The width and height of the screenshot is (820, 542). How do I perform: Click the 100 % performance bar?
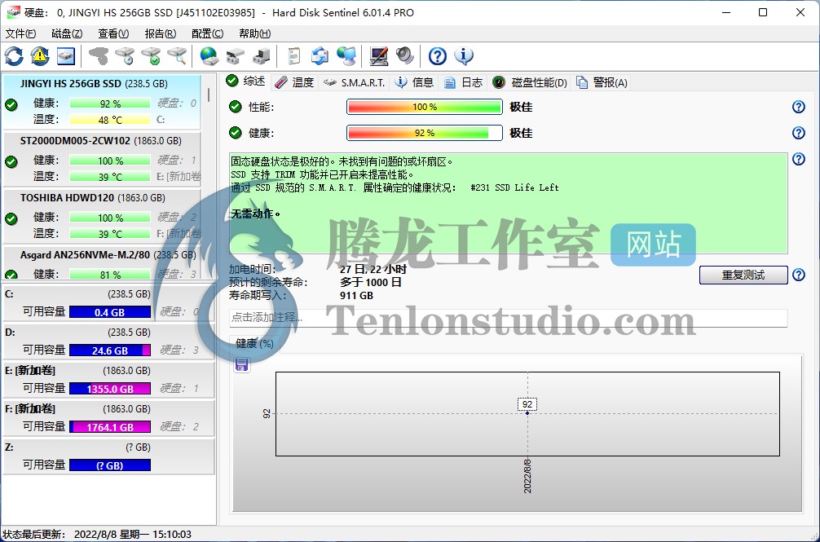425,107
